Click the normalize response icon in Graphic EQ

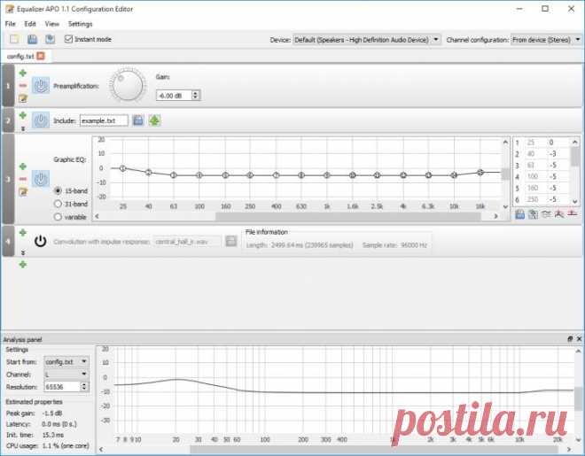click(559, 214)
